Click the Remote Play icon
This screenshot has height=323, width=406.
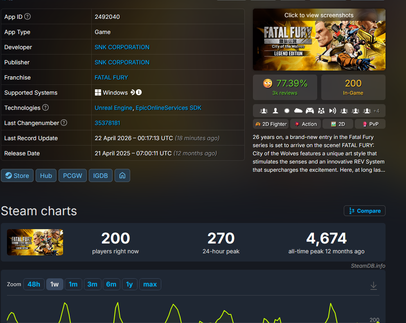tap(332, 111)
